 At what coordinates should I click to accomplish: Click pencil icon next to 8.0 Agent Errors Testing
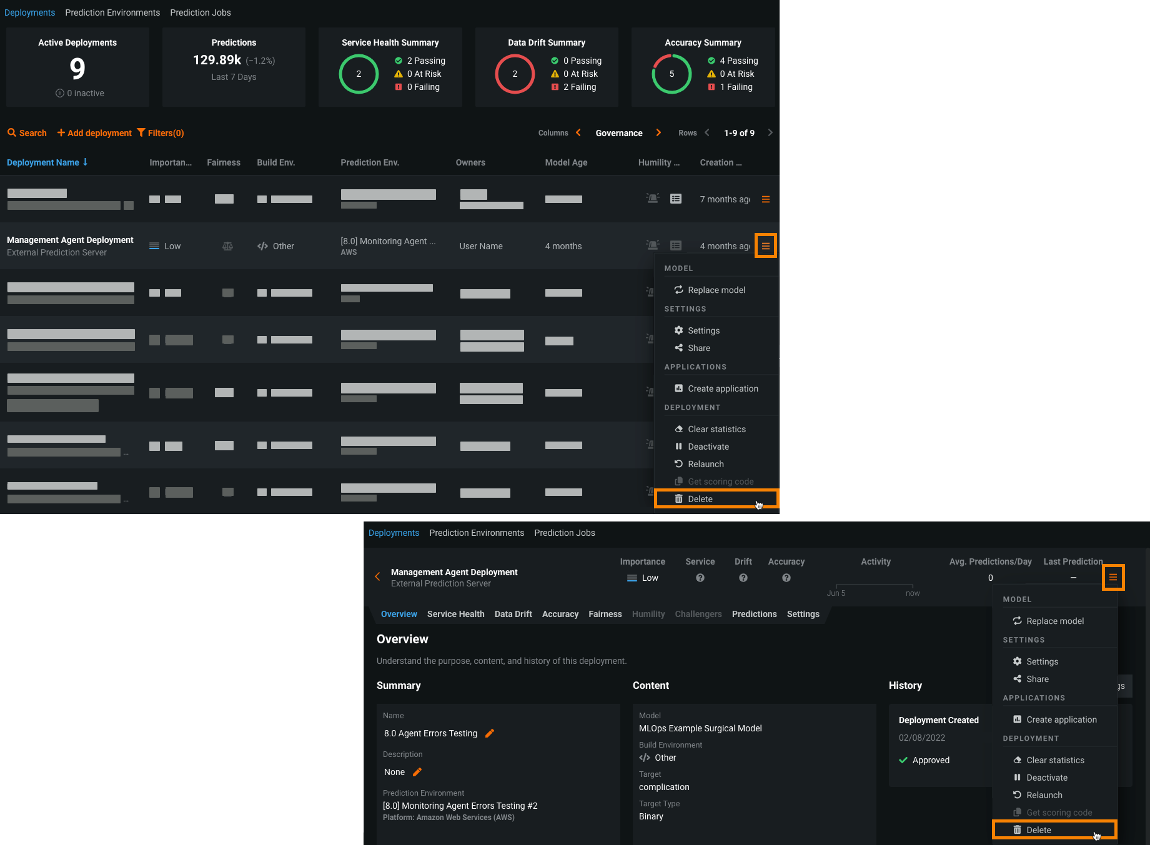(490, 733)
